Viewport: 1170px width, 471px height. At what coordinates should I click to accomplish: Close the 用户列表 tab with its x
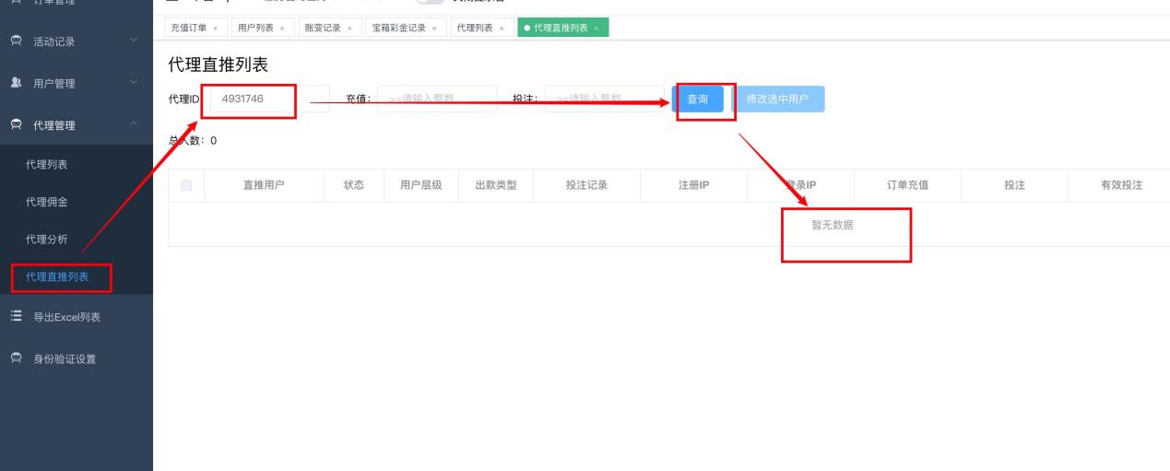pyautogui.click(x=281, y=29)
